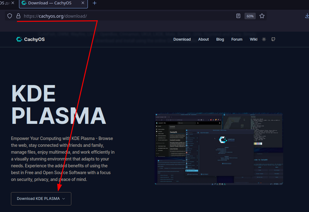This screenshot has height=212, width=309.
Task: Open the Blog nav link
Action: click(220, 39)
